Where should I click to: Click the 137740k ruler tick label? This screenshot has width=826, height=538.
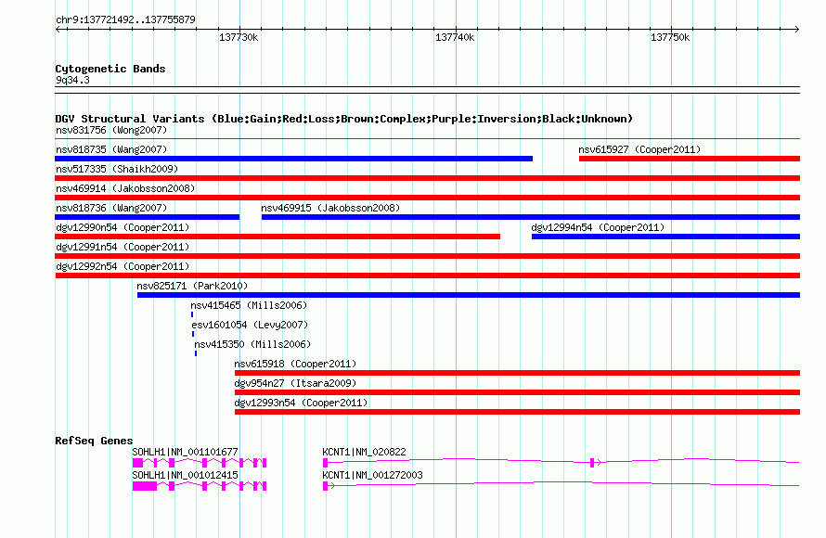tap(455, 37)
